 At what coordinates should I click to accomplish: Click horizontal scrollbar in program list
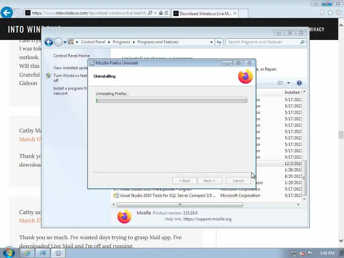pyautogui.click(x=180, y=205)
